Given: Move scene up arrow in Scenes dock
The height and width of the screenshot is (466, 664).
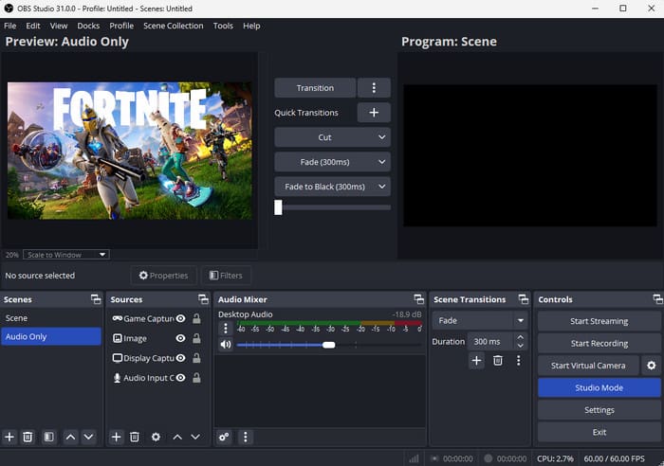Looking at the screenshot, I should pyautogui.click(x=71, y=437).
